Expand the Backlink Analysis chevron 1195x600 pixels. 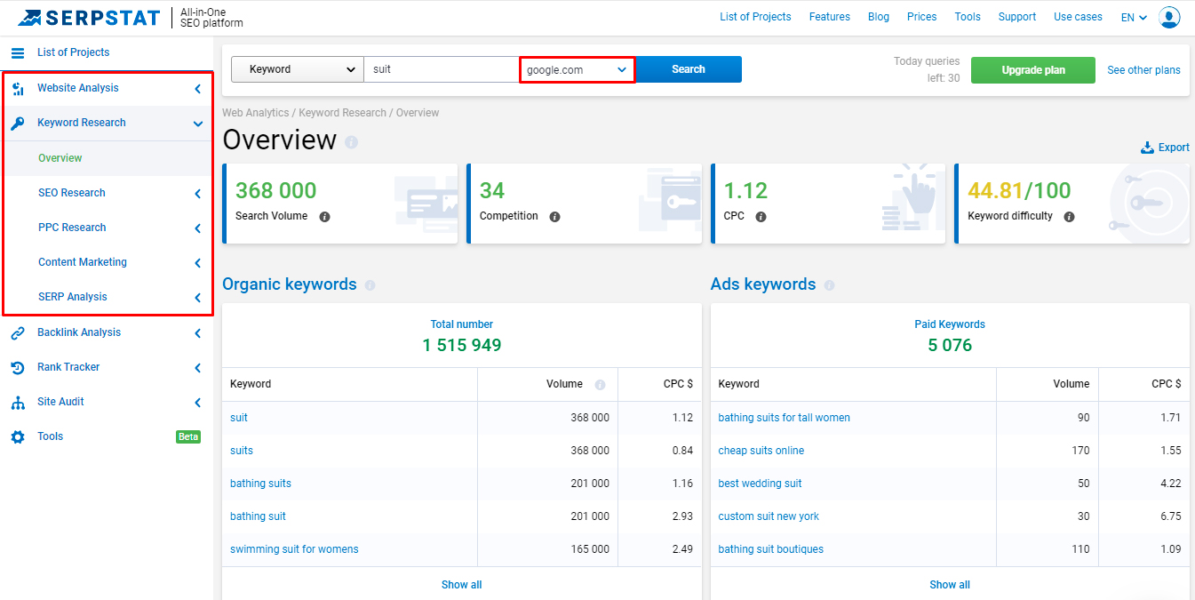coord(197,333)
